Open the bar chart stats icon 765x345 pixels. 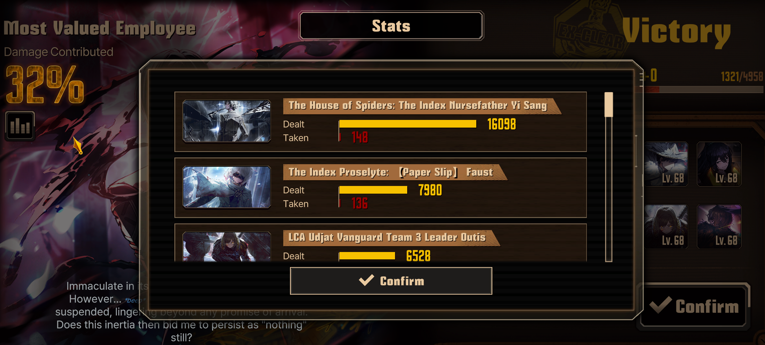[x=20, y=125]
